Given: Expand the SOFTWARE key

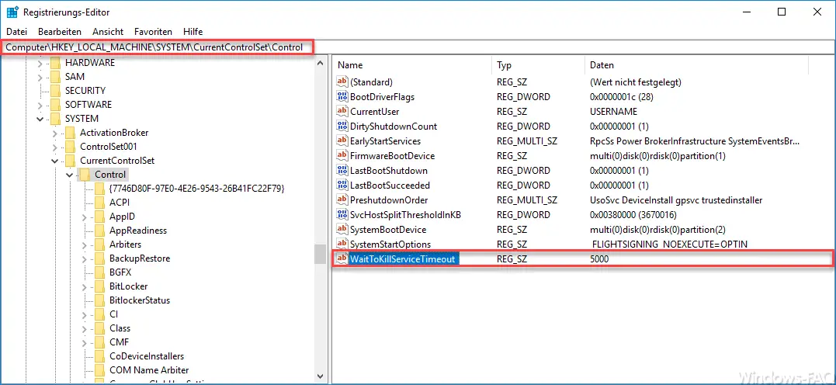Looking at the screenshot, I should pyautogui.click(x=40, y=105).
